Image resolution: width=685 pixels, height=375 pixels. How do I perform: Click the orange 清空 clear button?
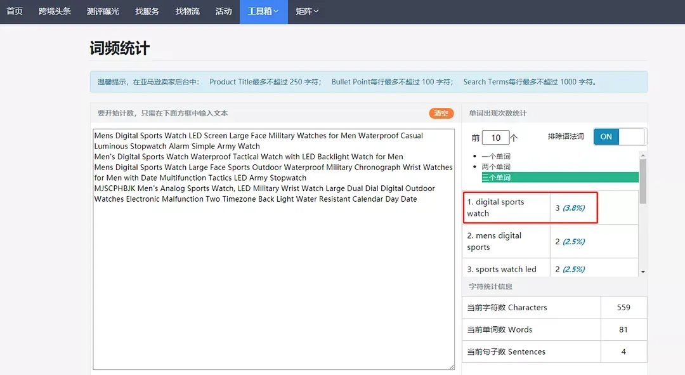tap(441, 113)
